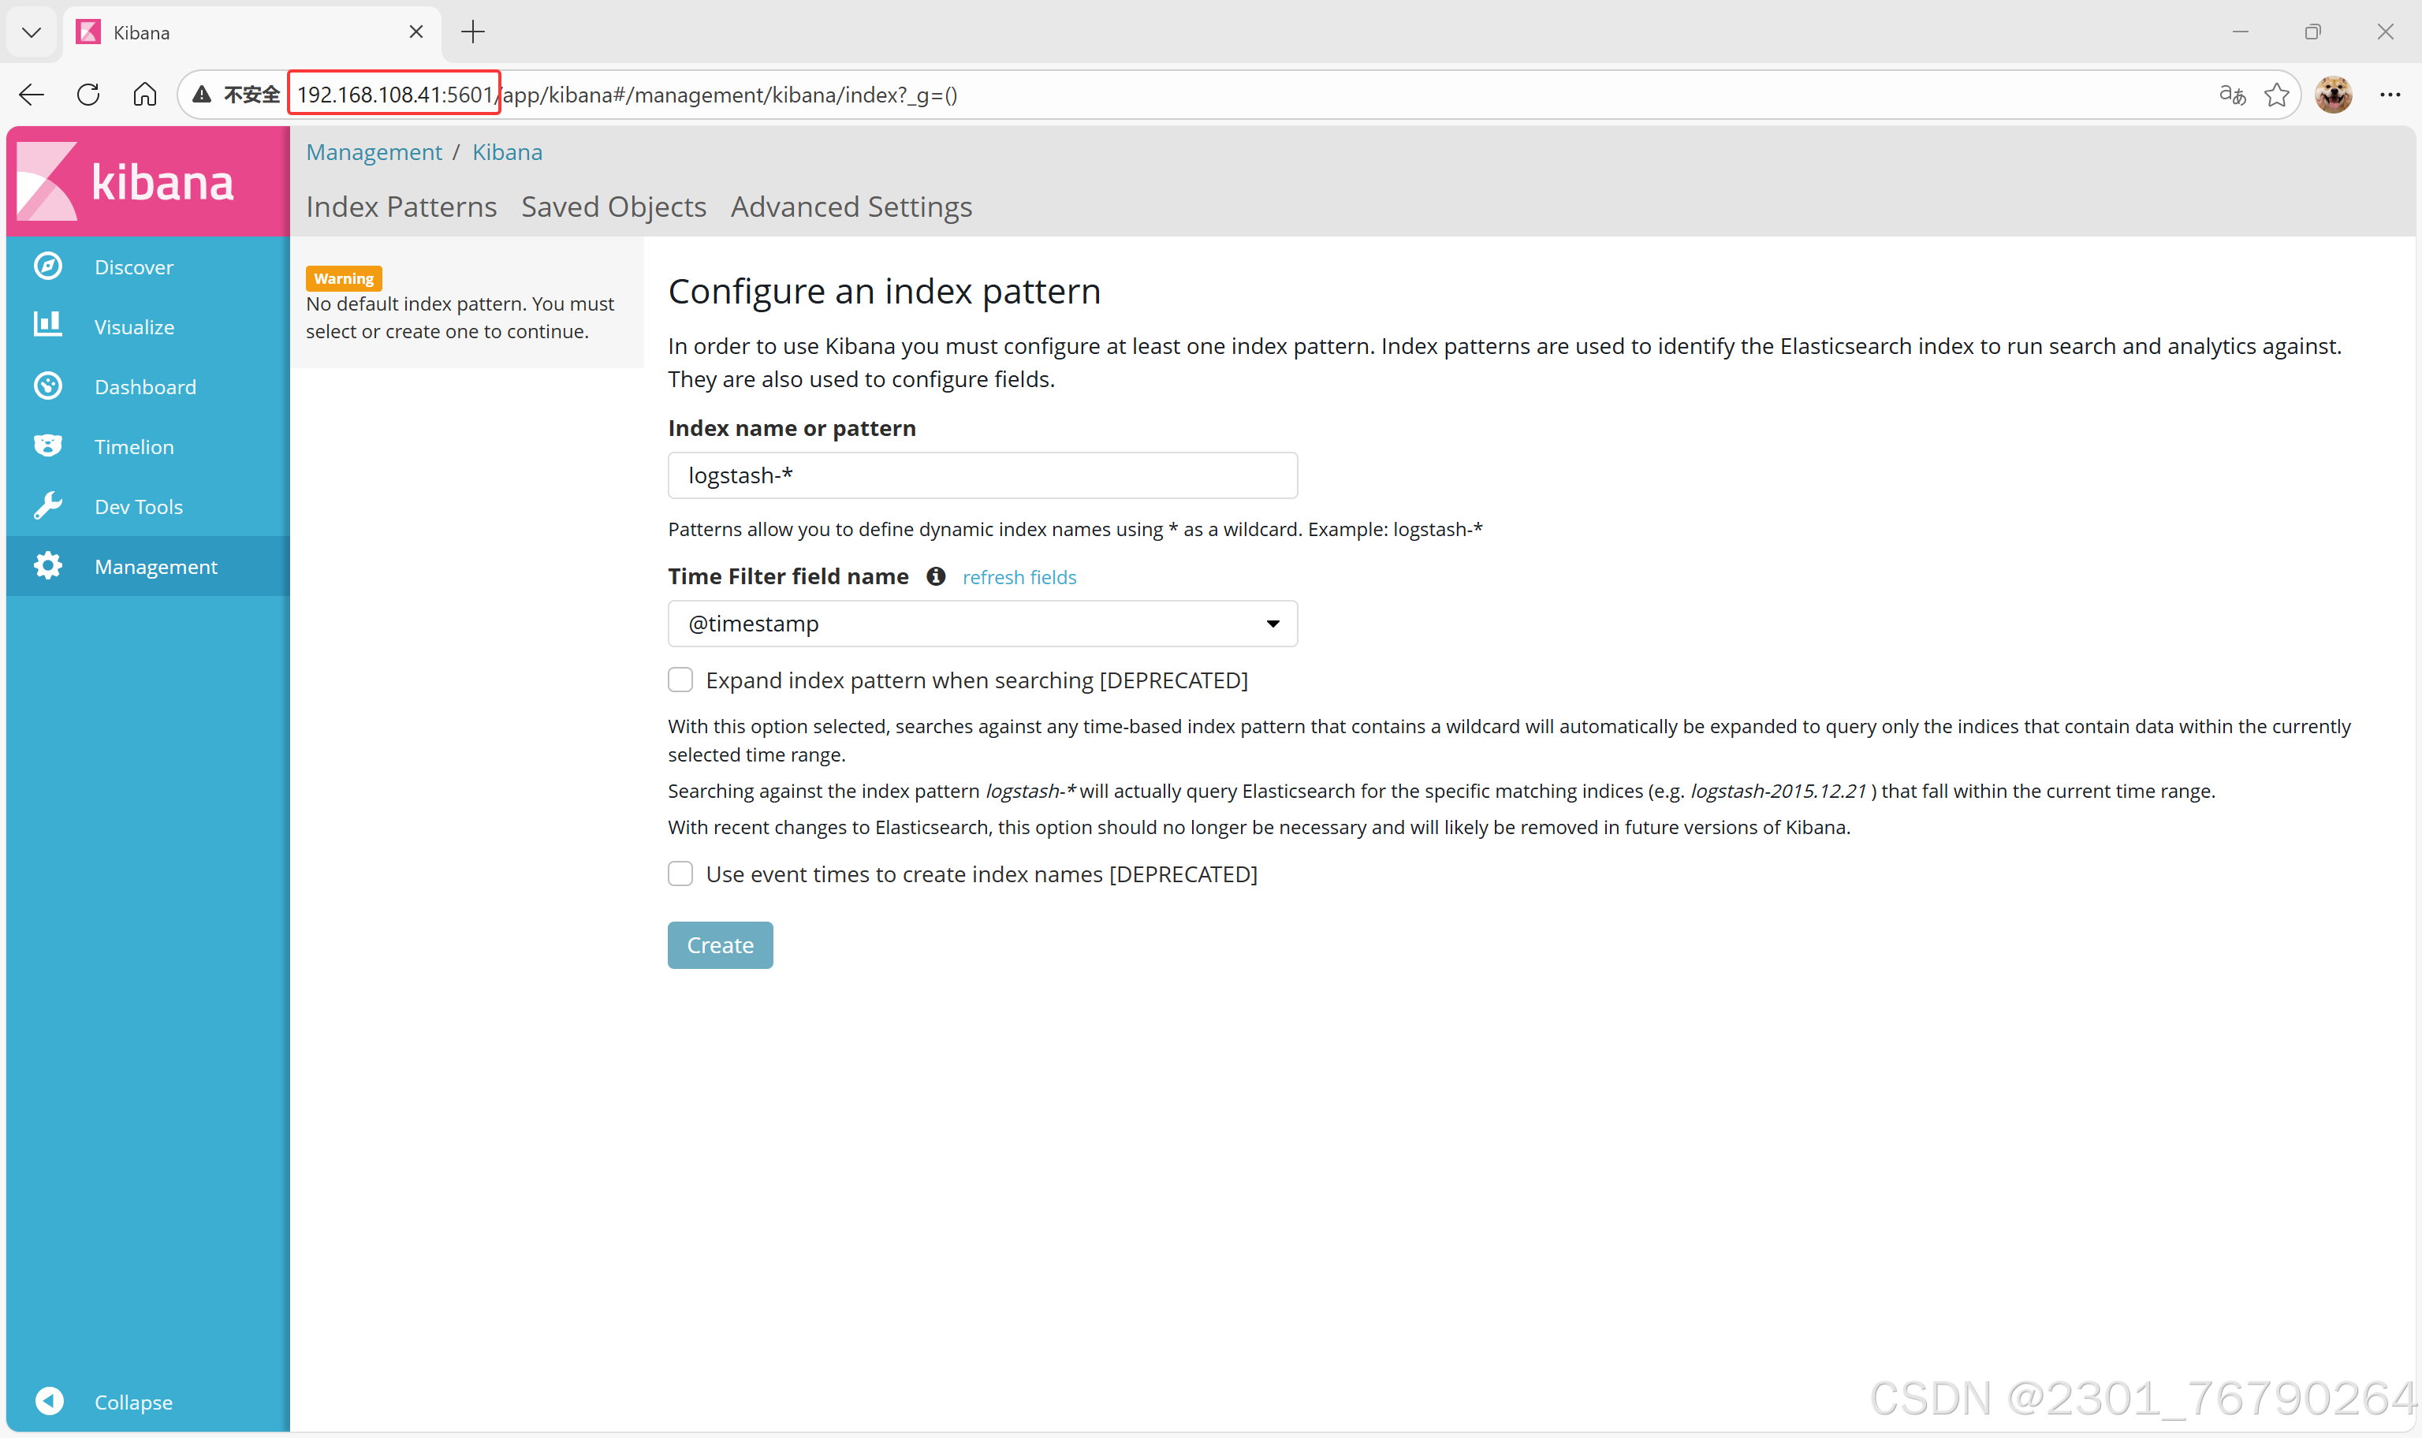This screenshot has width=2422, height=1438.
Task: Click the Management breadcrumb link
Action: pos(374,152)
